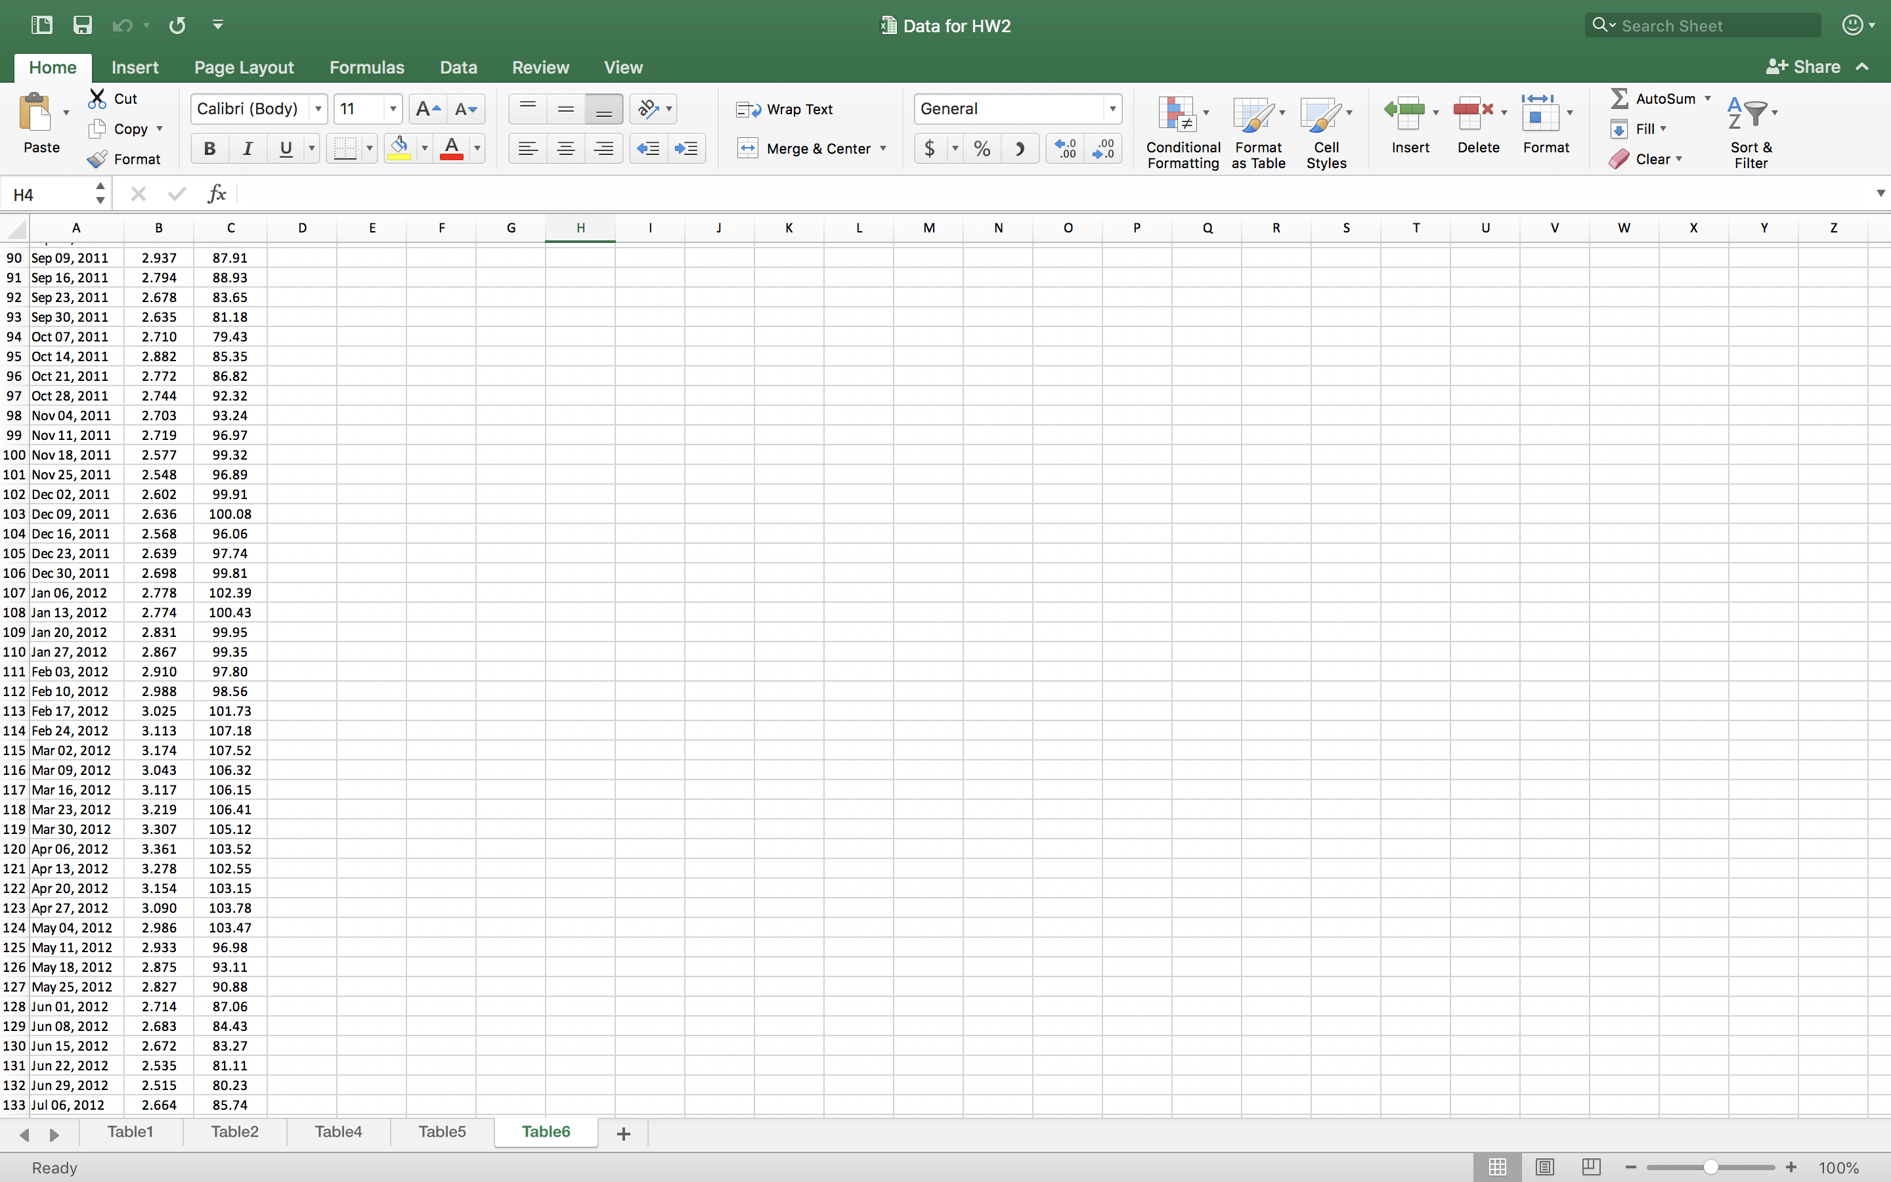The width and height of the screenshot is (1891, 1182).
Task: Click the Share button
Action: pyautogui.click(x=1804, y=67)
